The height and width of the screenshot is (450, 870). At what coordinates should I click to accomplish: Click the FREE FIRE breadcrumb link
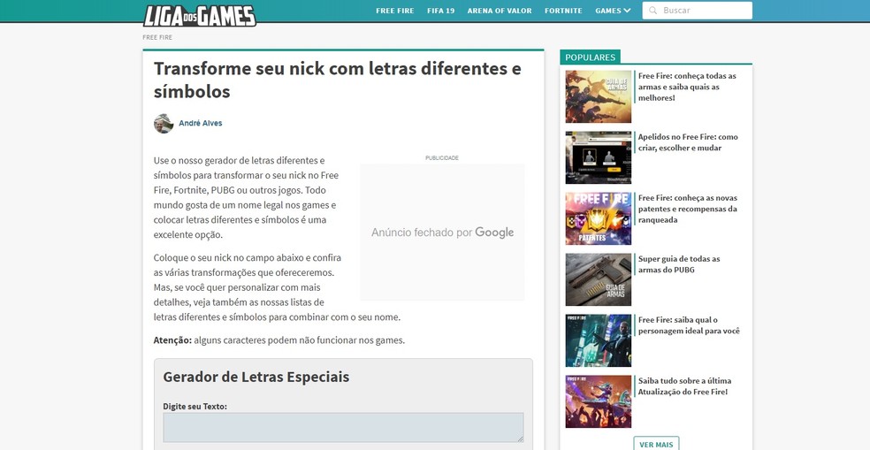(x=157, y=37)
